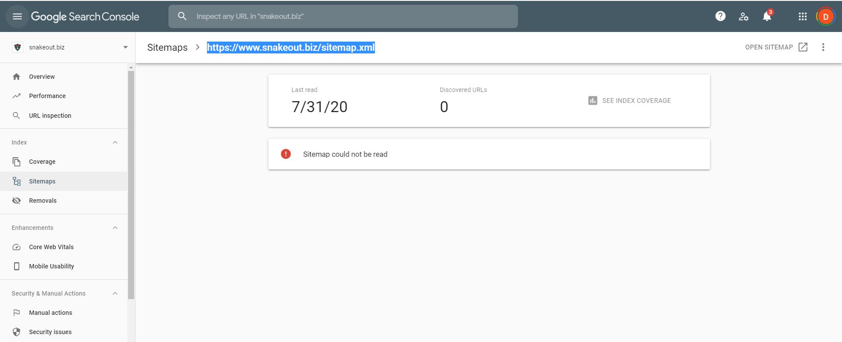842x342 pixels.
Task: Click the Performance trend icon
Action: pyautogui.click(x=17, y=96)
